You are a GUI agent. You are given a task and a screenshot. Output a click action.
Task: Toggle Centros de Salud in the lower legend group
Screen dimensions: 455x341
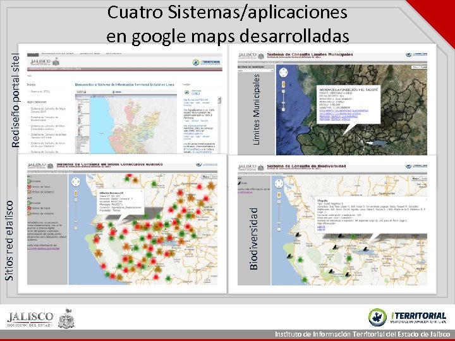coord(39,208)
